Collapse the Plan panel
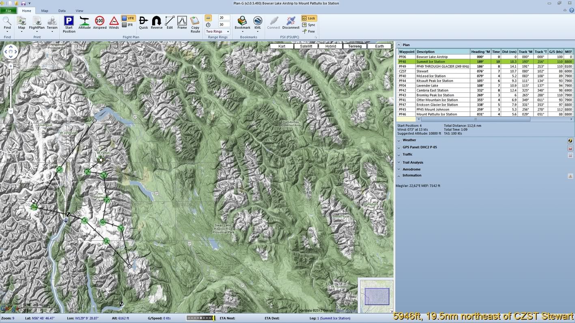The image size is (575, 323). coord(398,45)
